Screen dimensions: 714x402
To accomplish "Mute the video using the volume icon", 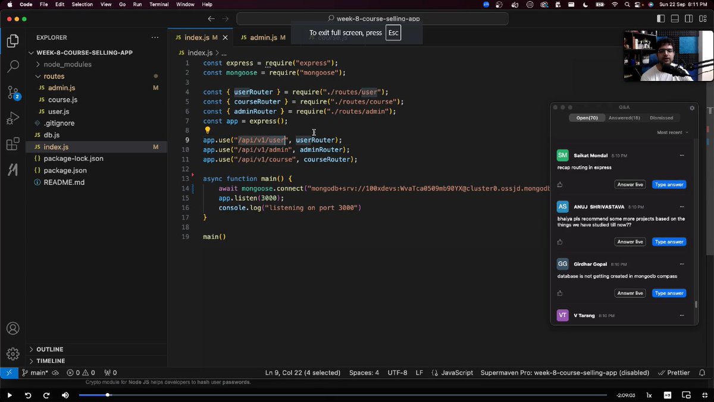I will tap(65, 395).
